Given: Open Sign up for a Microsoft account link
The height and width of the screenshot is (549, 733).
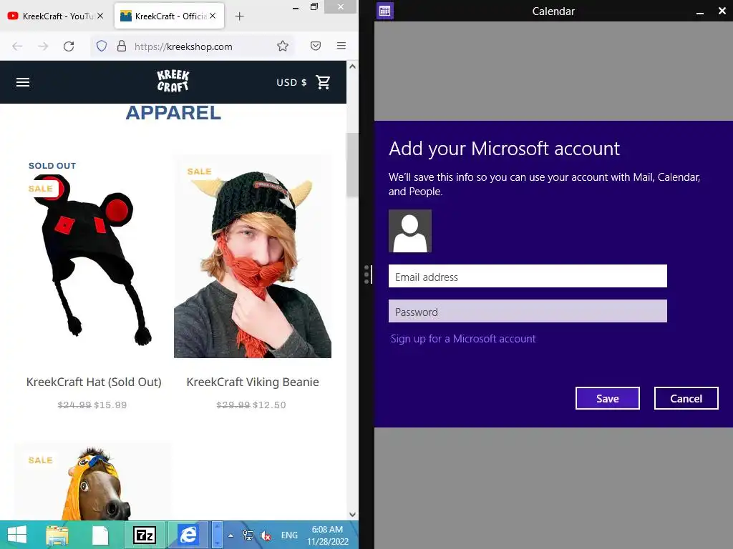Looking at the screenshot, I should point(463,338).
